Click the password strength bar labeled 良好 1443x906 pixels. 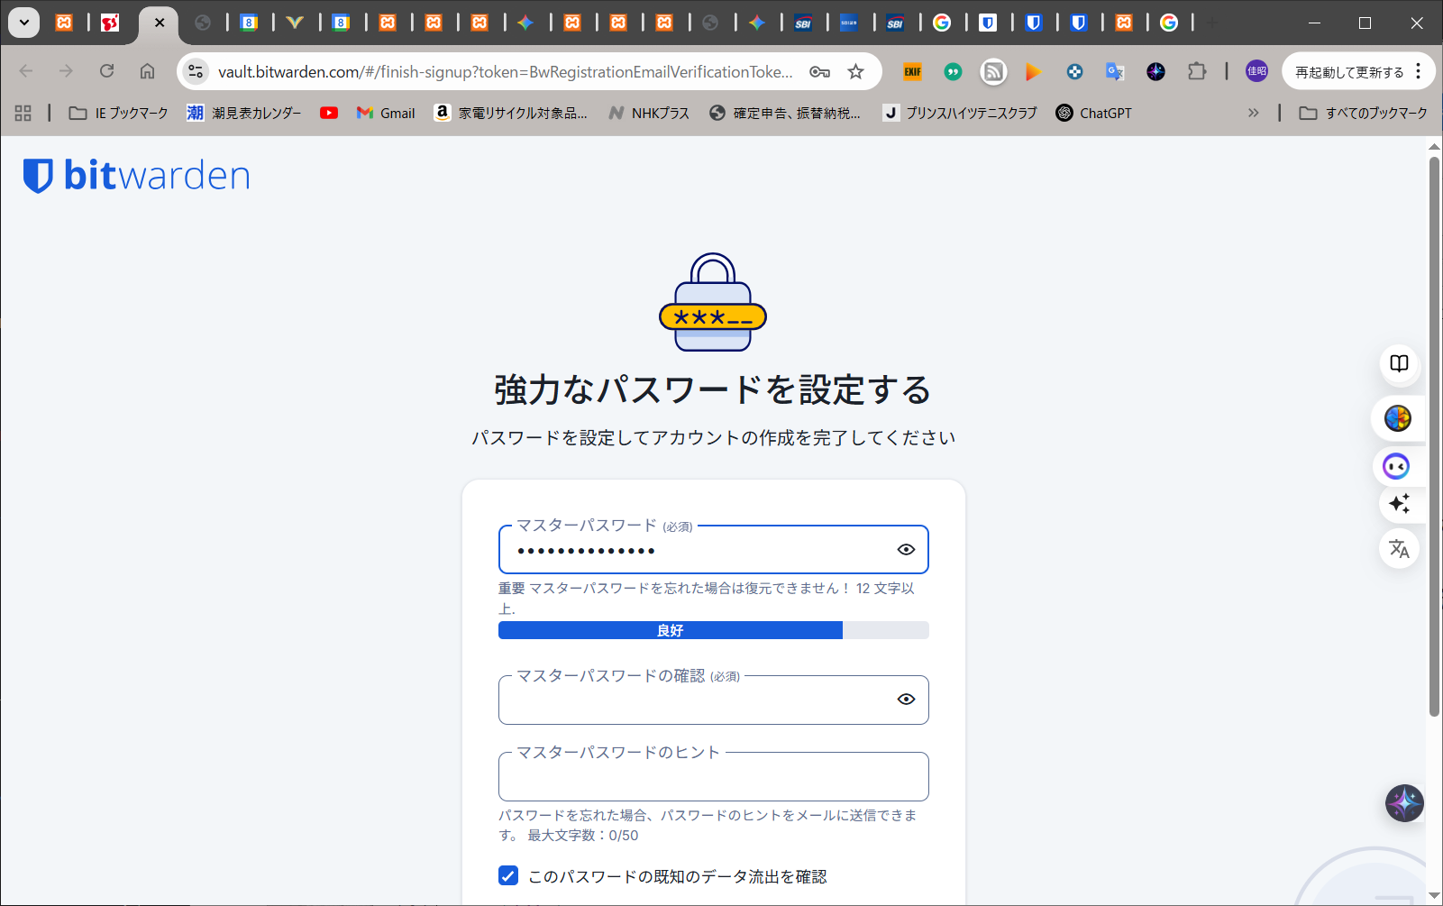coord(671,630)
